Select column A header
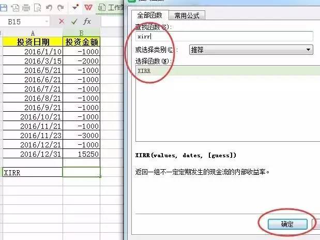Viewport: 320px width, 240px height. 33,33
